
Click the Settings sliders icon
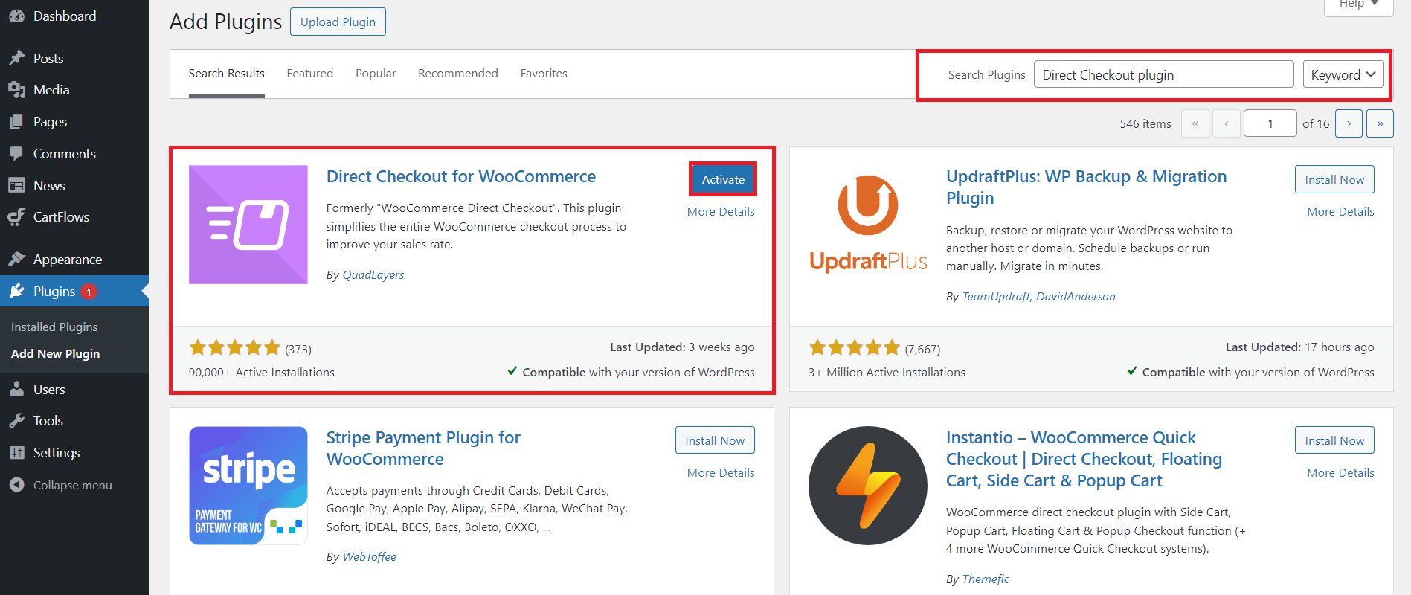pyautogui.click(x=16, y=452)
